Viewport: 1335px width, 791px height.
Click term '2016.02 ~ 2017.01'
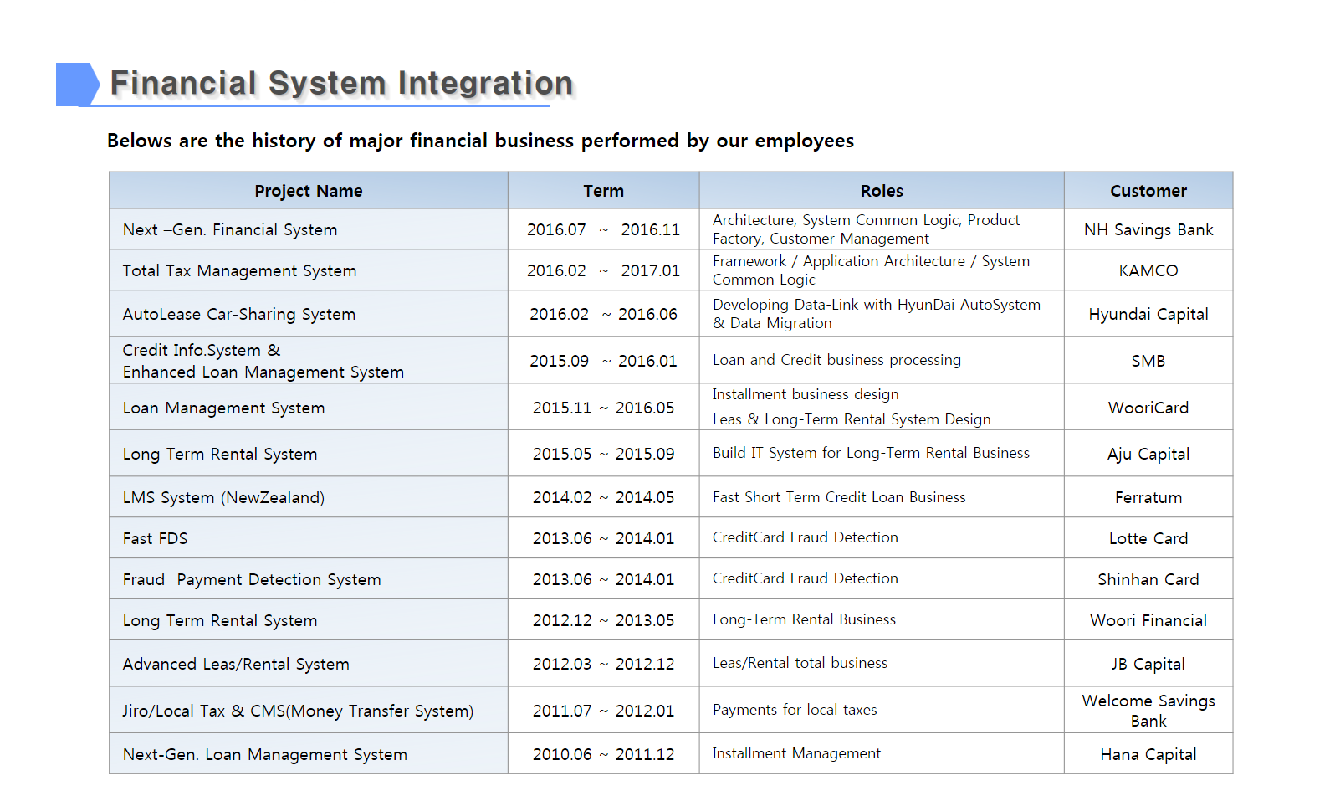604,270
